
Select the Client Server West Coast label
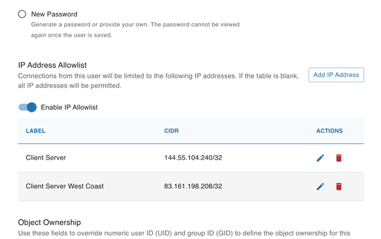point(65,186)
